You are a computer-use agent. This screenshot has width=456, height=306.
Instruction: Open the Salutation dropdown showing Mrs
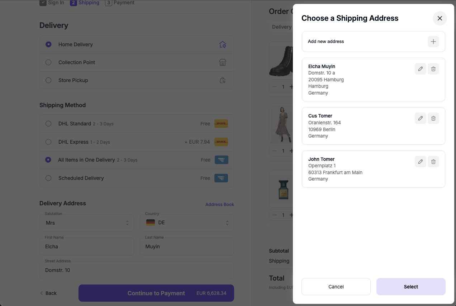click(x=87, y=223)
